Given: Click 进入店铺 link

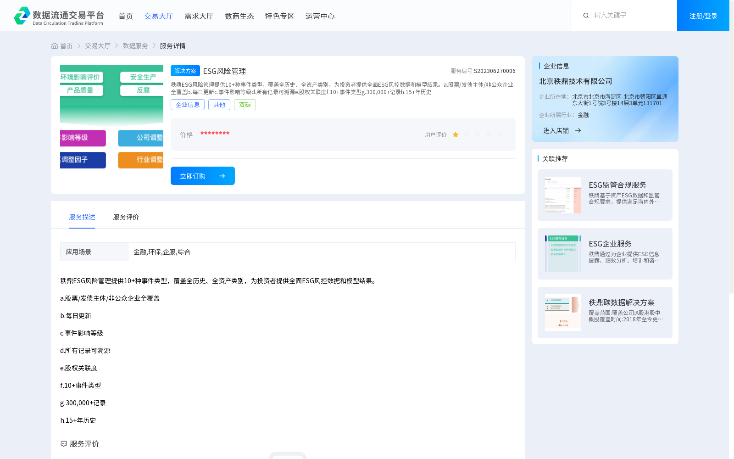Looking at the screenshot, I should (556, 130).
